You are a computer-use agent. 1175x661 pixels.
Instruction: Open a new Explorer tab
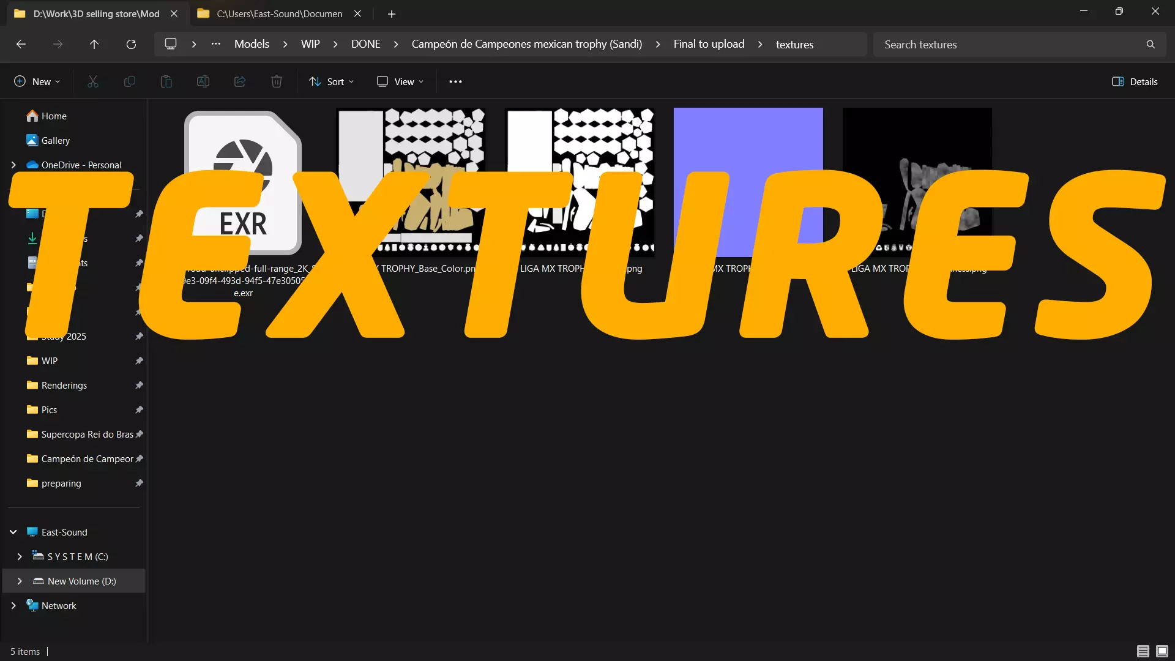tap(392, 13)
